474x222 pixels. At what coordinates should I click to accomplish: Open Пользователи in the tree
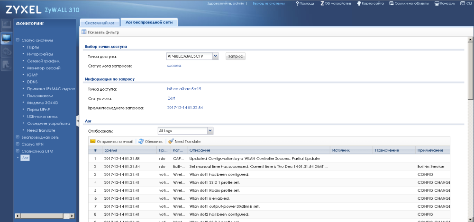[x=40, y=96]
